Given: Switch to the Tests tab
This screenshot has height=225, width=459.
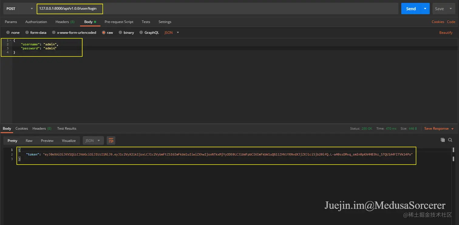Looking at the screenshot, I should pyautogui.click(x=146, y=22).
